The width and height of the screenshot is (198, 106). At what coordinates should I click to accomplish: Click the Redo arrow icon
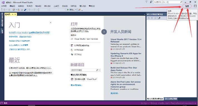click(34, 10)
